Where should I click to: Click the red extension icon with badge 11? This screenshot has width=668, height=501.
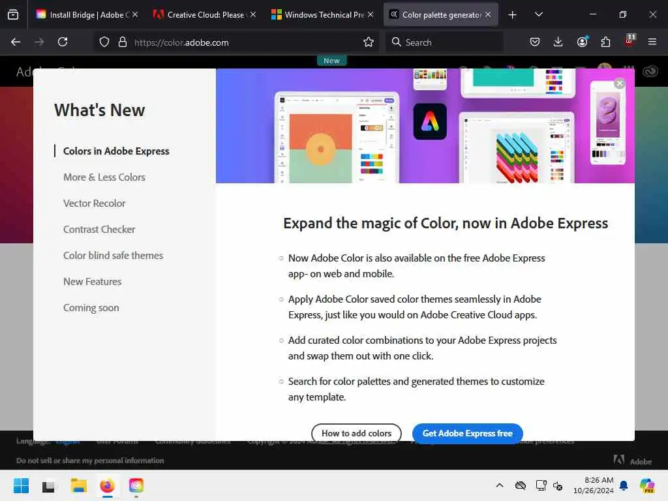point(630,41)
